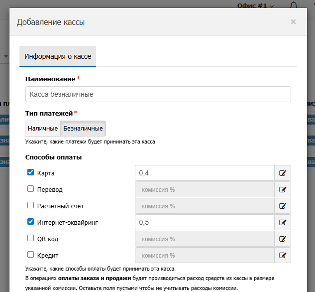Uncheck the Интернет-эквайринг payment method
The width and height of the screenshot is (315, 292).
30,222
